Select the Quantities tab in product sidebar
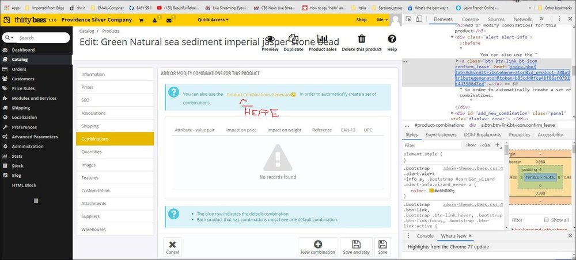 click(92, 152)
